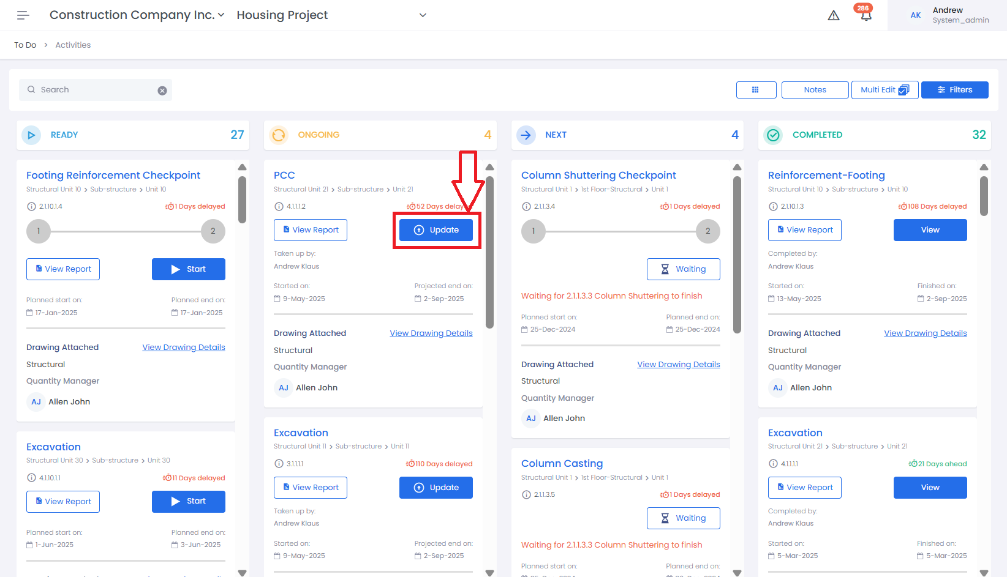1007x577 pixels.
Task: Open the Notes button
Action: point(815,90)
